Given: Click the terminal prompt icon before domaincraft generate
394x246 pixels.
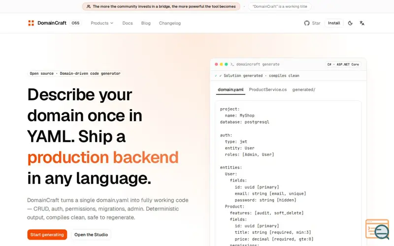Looking at the screenshot, I should point(232,64).
